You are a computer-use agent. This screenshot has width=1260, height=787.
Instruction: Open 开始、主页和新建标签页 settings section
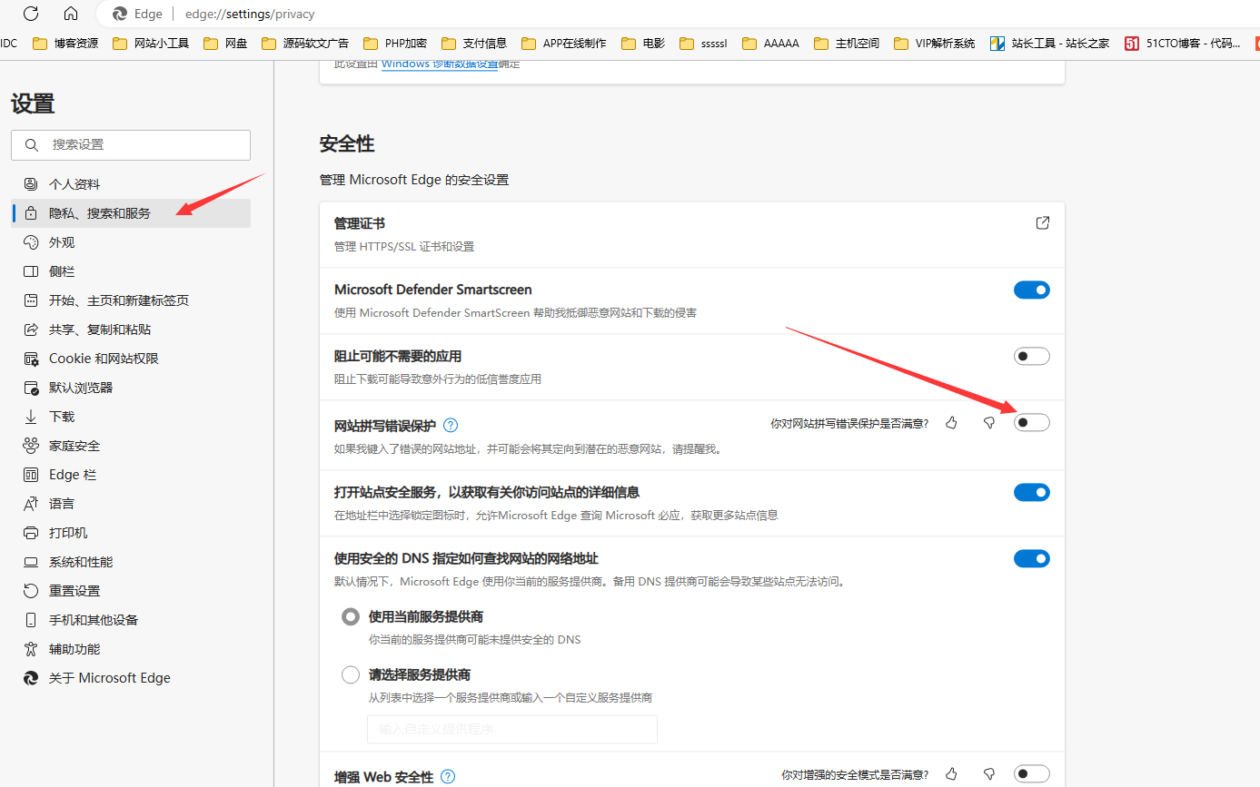[x=131, y=300]
